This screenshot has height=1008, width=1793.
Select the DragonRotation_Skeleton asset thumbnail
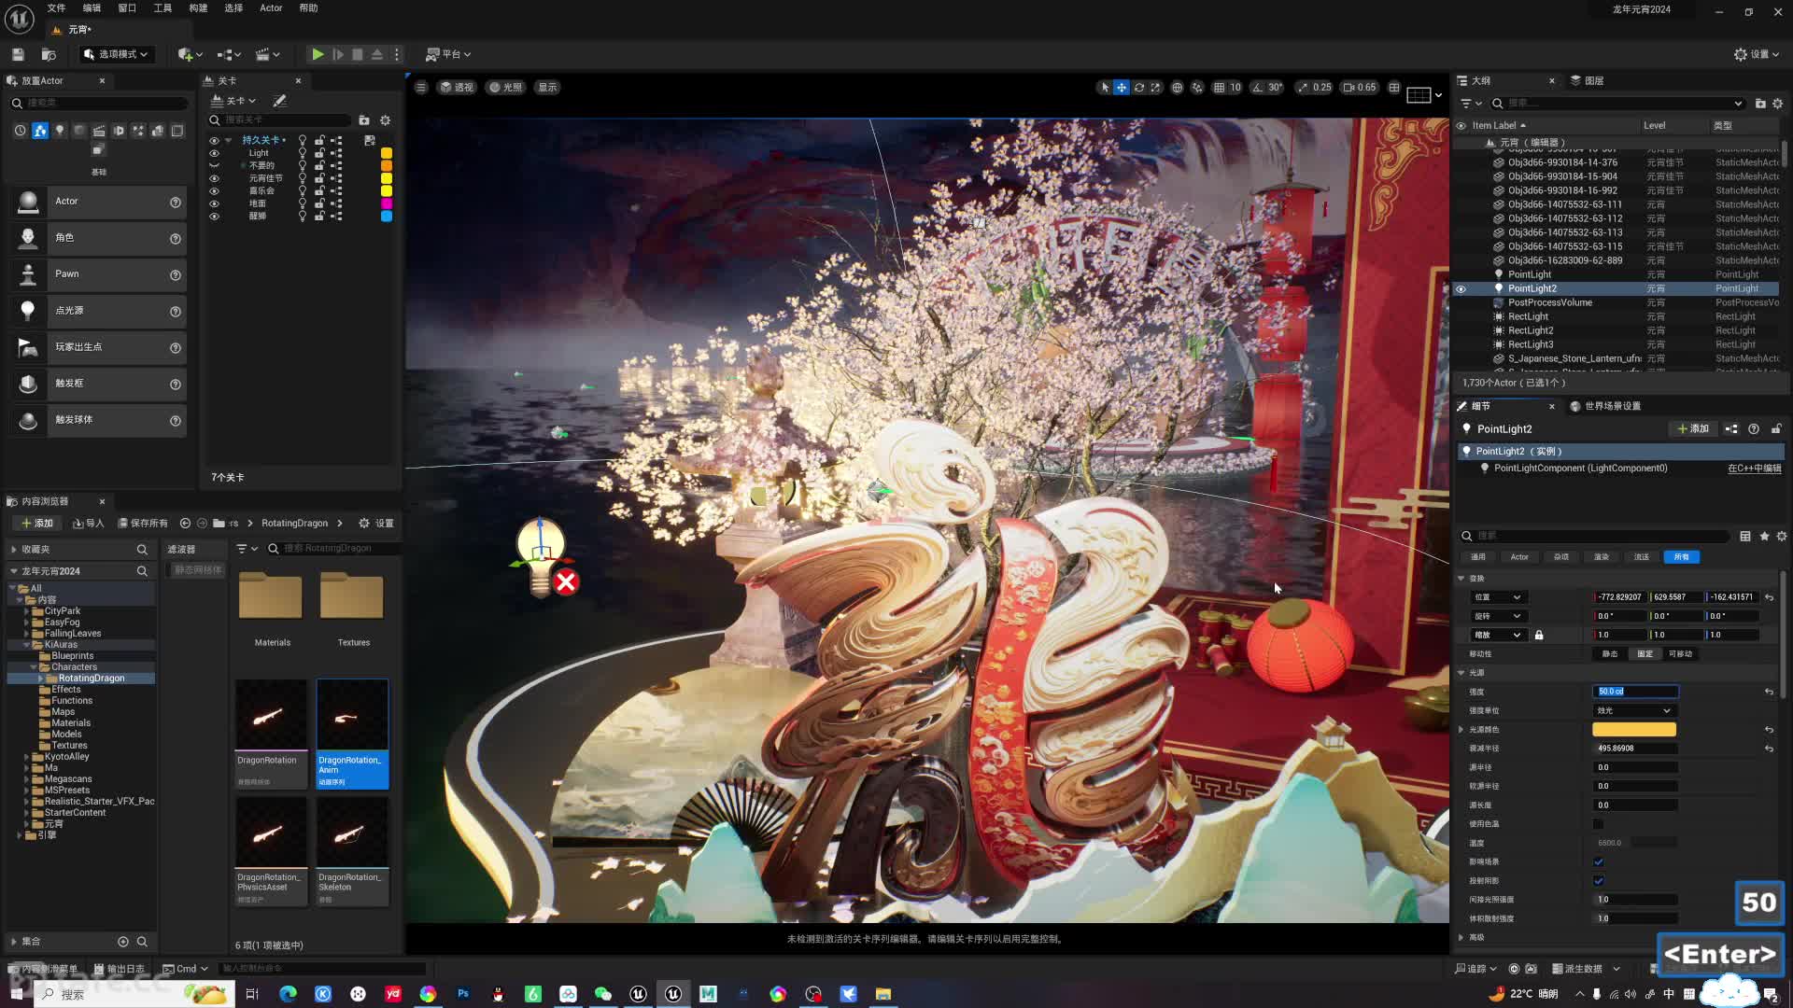click(352, 833)
